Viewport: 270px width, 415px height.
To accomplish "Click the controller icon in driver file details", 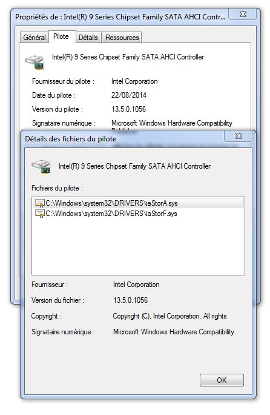I will click(41, 167).
